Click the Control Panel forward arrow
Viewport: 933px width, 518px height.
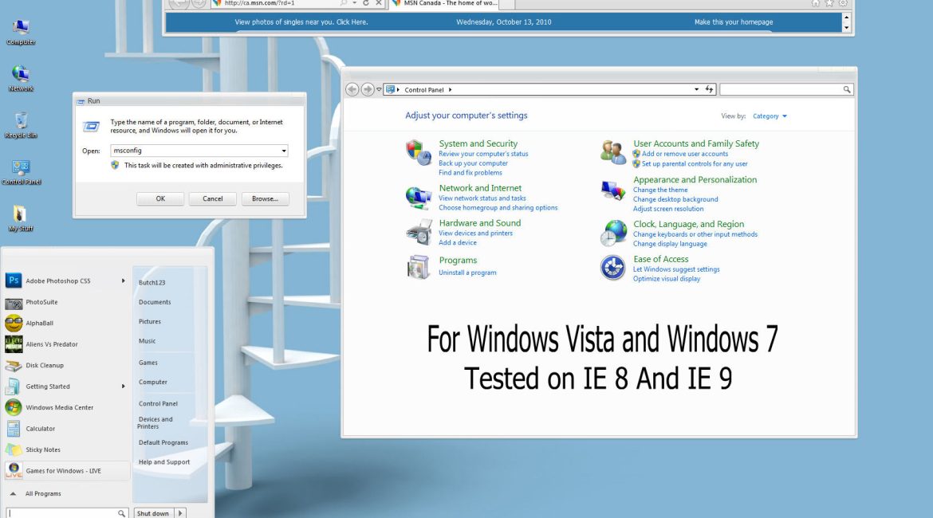tap(367, 89)
